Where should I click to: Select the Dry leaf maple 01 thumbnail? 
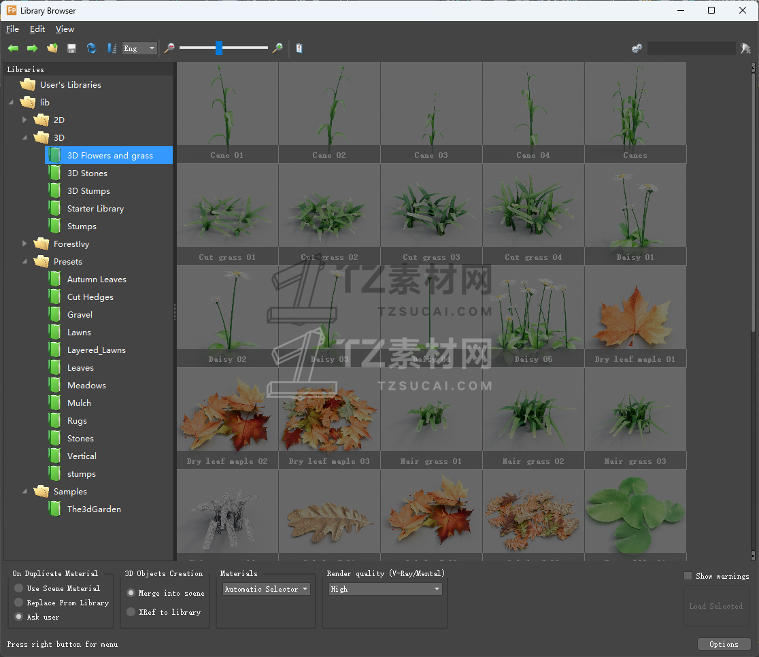635,316
